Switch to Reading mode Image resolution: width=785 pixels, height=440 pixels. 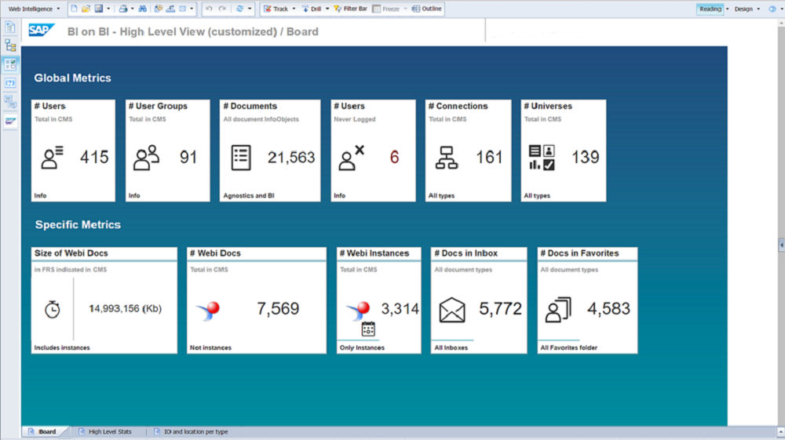[x=710, y=9]
